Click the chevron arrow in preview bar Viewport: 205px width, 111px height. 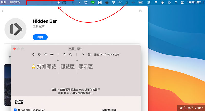(83, 54)
